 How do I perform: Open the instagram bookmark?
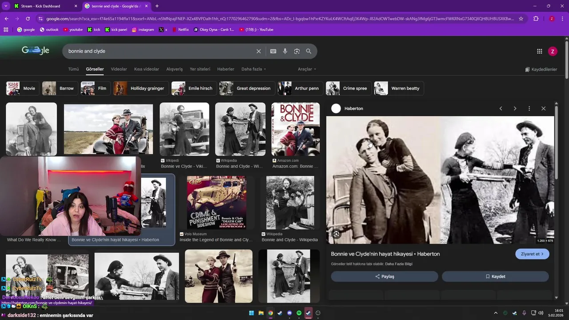click(143, 30)
